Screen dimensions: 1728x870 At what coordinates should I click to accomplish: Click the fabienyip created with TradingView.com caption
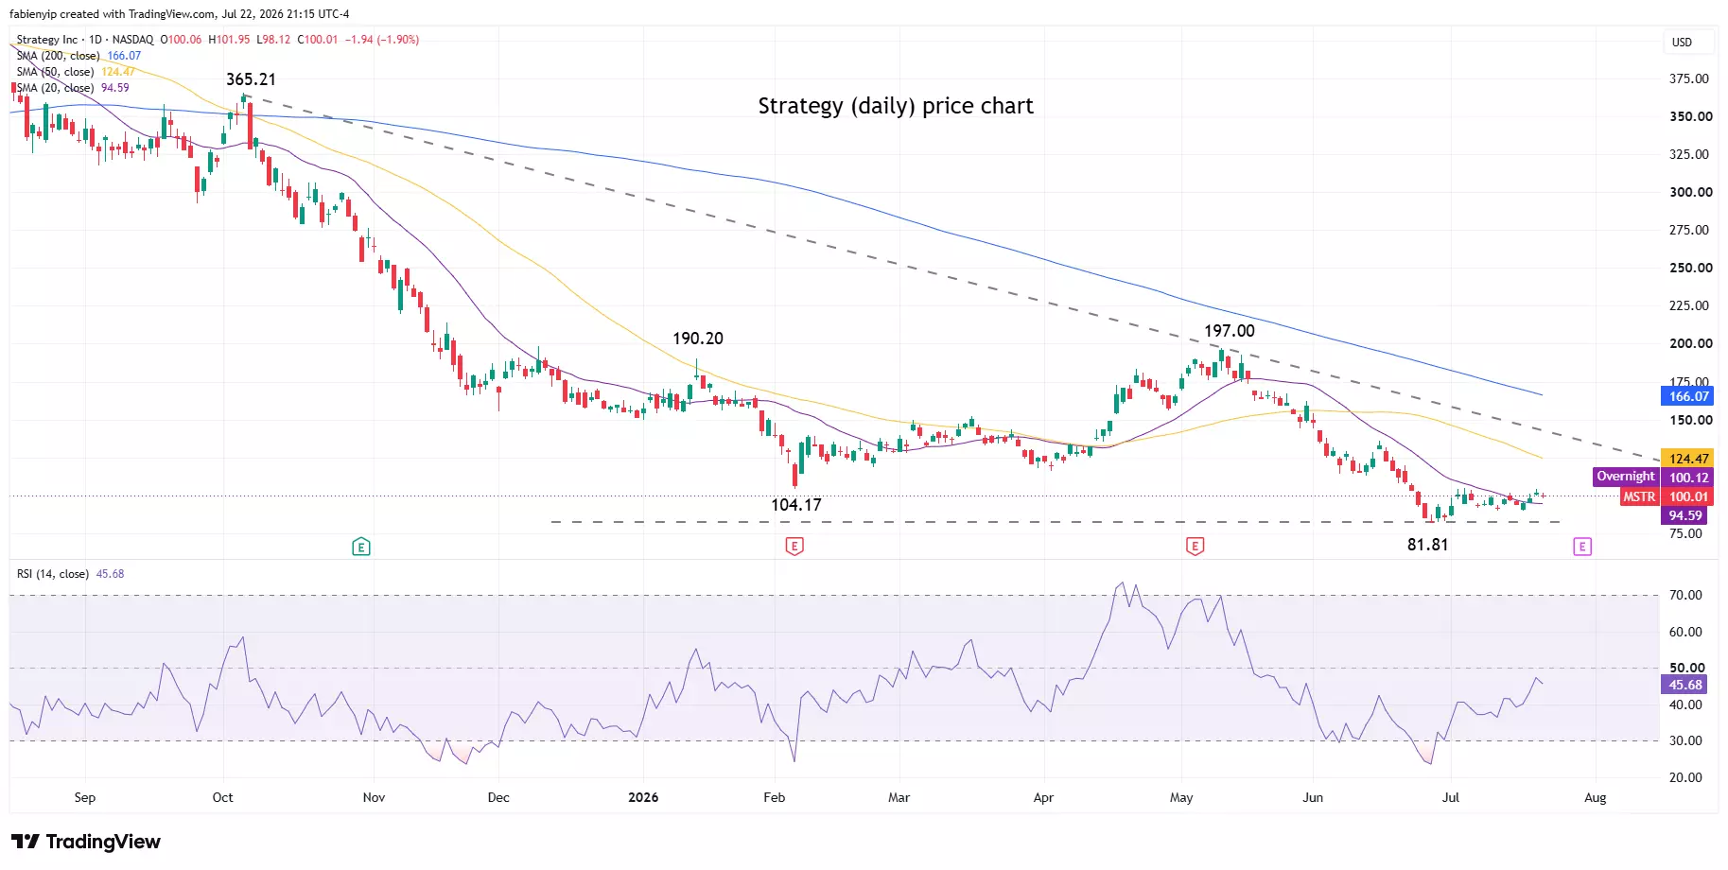[x=180, y=14]
